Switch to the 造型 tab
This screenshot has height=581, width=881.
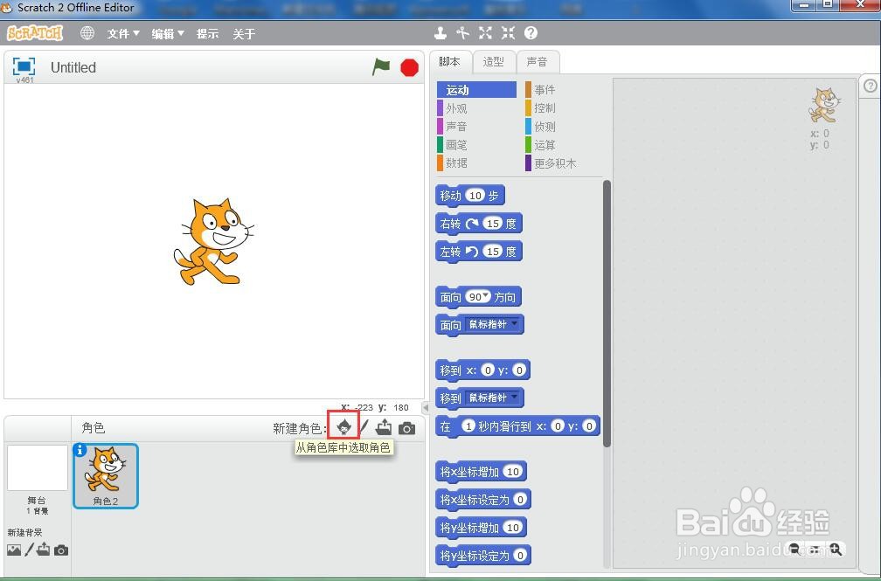(x=493, y=62)
